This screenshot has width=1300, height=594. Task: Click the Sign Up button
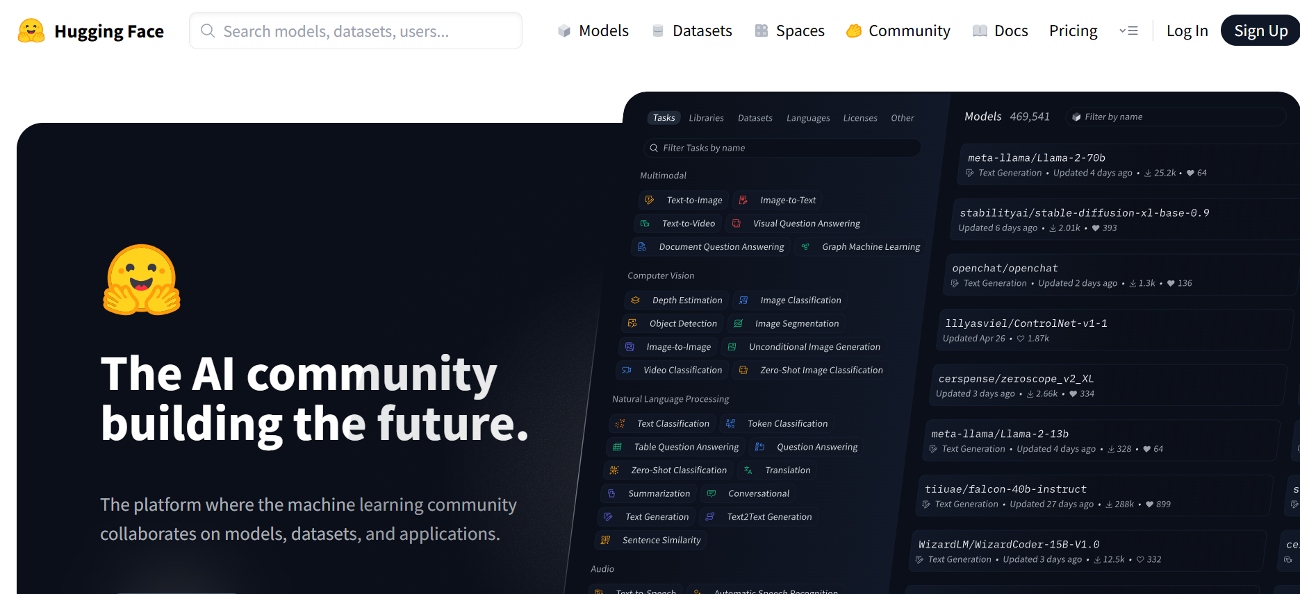tap(1260, 31)
